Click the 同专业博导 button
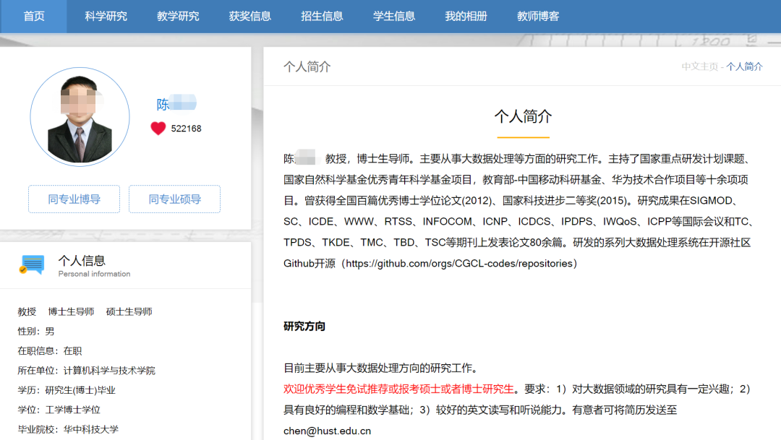 point(74,199)
